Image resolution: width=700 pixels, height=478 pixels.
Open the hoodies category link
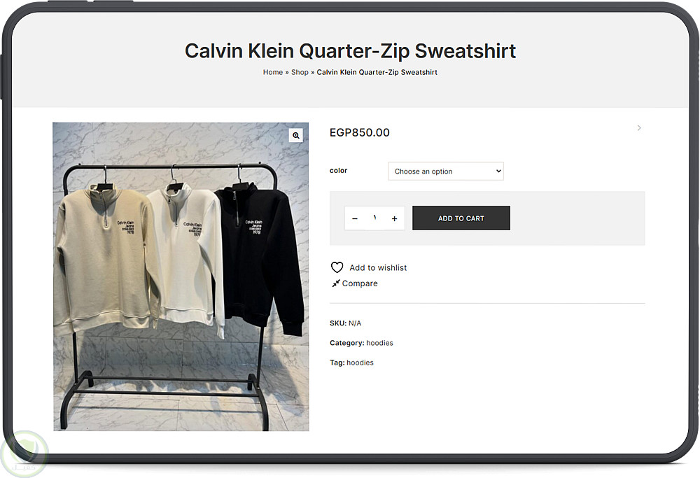coord(379,343)
